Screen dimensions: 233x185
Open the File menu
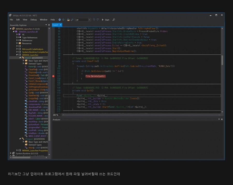tap(11, 20)
